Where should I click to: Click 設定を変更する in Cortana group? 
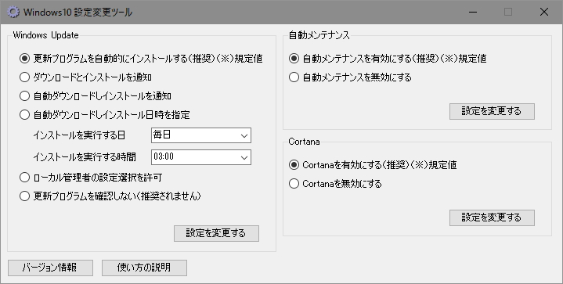492,217
